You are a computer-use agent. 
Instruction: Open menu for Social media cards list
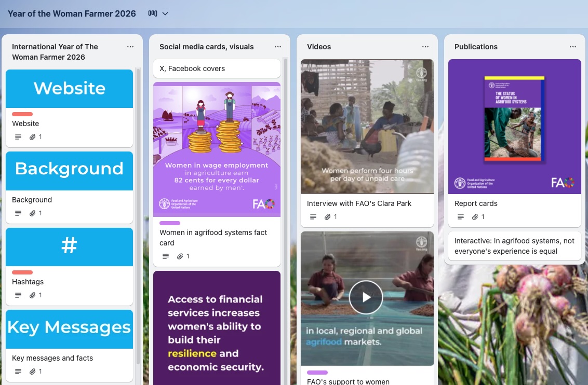point(278,47)
